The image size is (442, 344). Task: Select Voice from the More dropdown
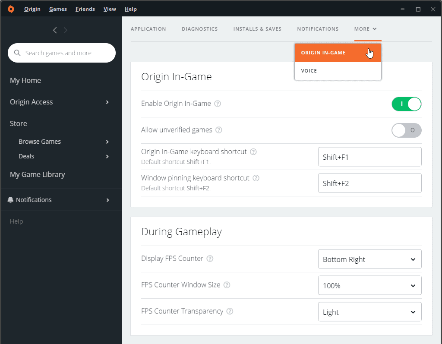[x=338, y=71]
